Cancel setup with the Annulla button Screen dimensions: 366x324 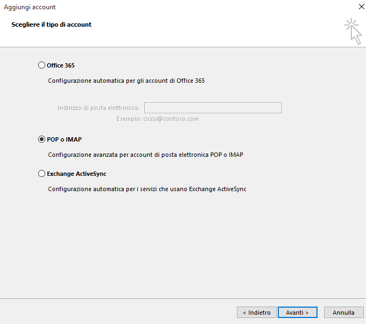coord(344,313)
